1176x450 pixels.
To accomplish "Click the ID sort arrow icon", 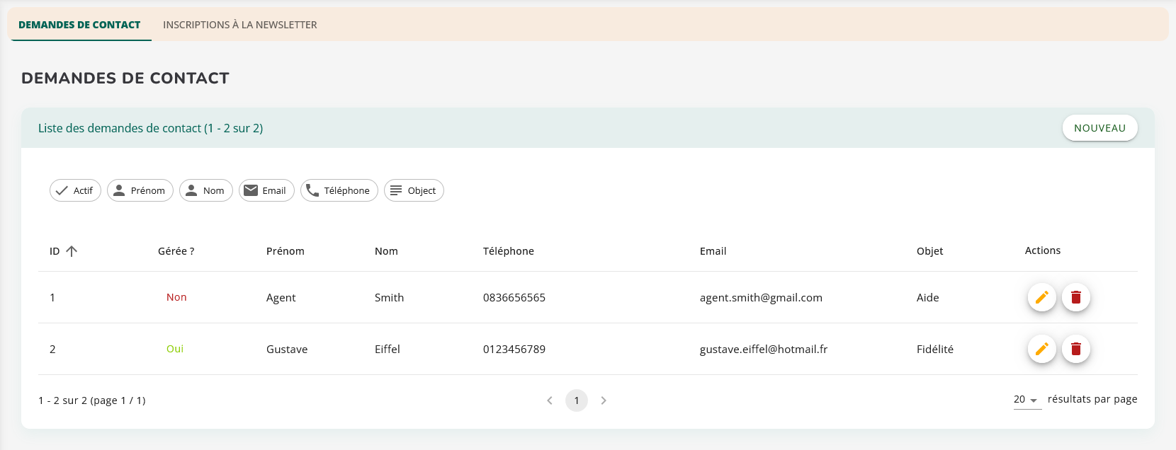I will [x=72, y=251].
